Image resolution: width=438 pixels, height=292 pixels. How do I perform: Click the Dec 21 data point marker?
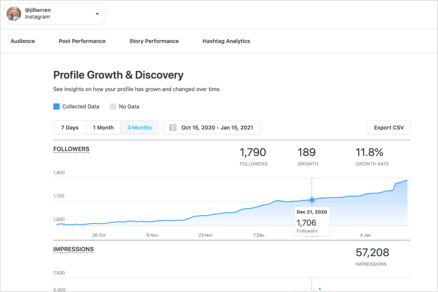pos(312,200)
